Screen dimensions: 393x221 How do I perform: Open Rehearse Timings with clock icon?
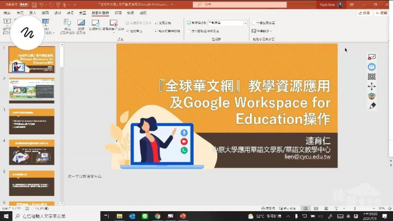95,23
